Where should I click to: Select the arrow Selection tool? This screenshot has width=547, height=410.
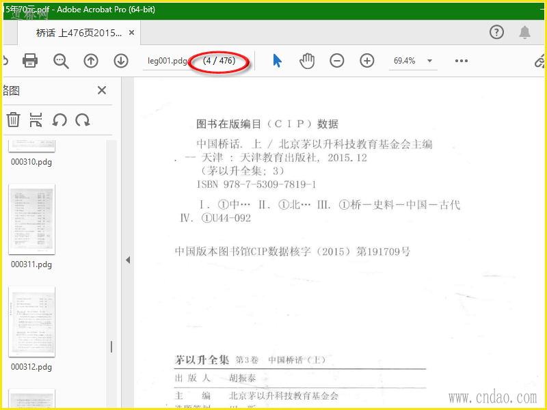277,61
